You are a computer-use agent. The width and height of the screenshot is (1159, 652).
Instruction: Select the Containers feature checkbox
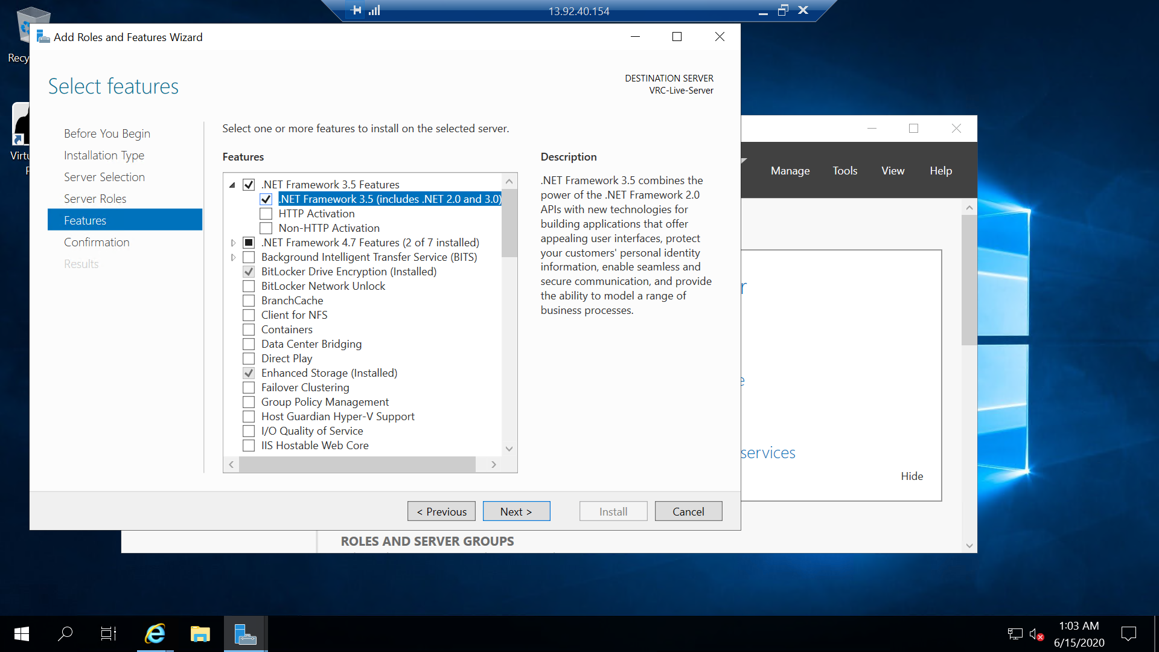coord(249,330)
